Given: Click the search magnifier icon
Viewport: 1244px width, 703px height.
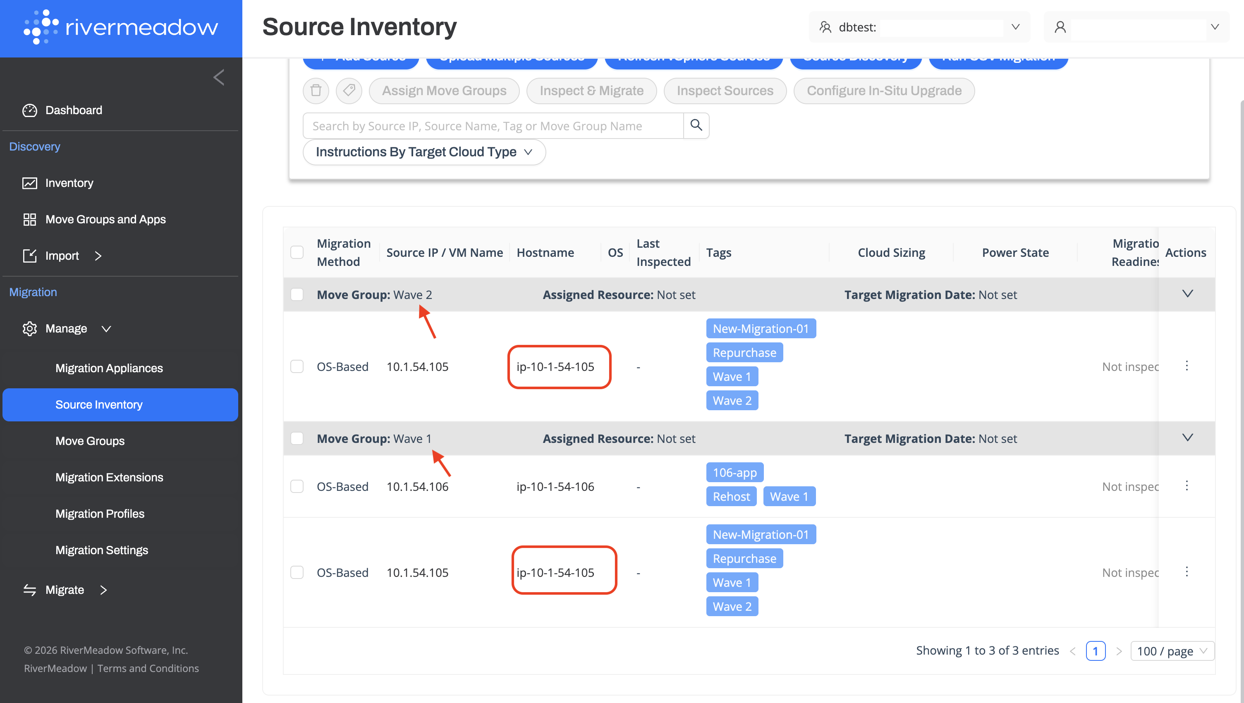Looking at the screenshot, I should tap(696, 126).
